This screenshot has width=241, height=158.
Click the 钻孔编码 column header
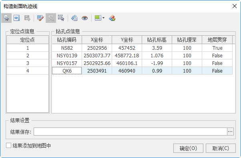(x=67, y=40)
